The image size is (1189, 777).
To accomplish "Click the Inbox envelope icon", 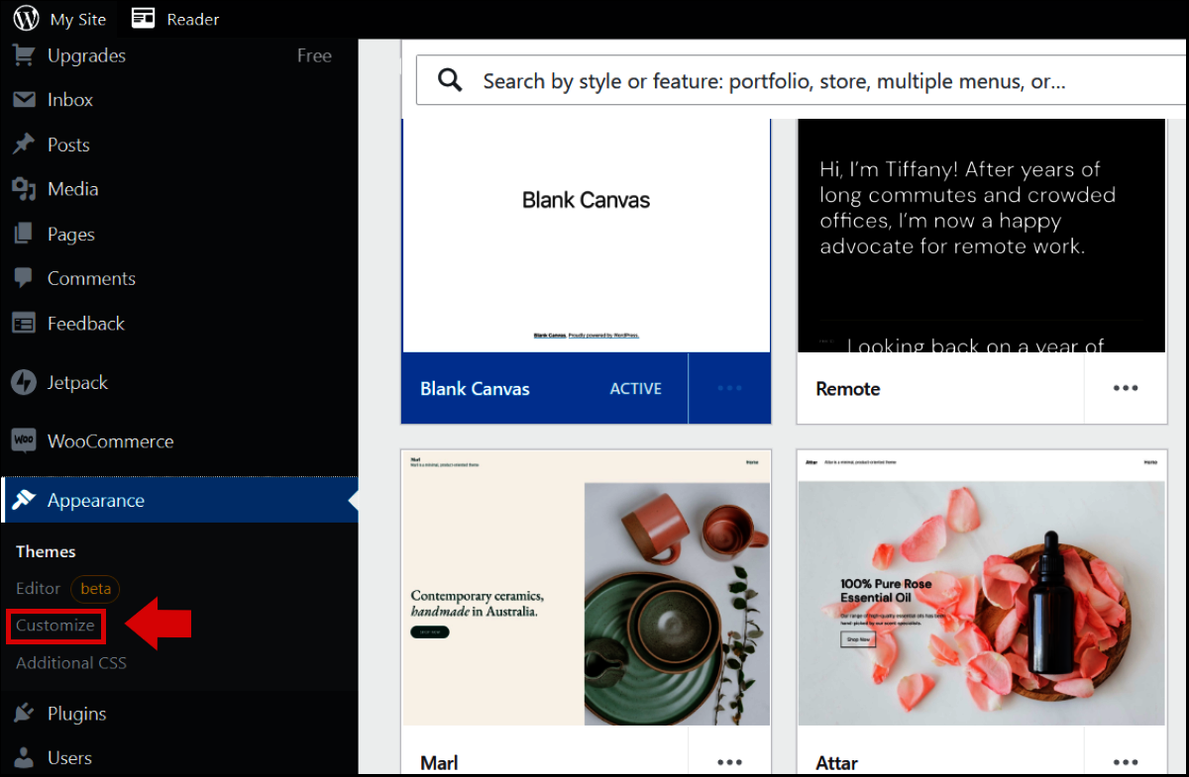I will coord(24,100).
